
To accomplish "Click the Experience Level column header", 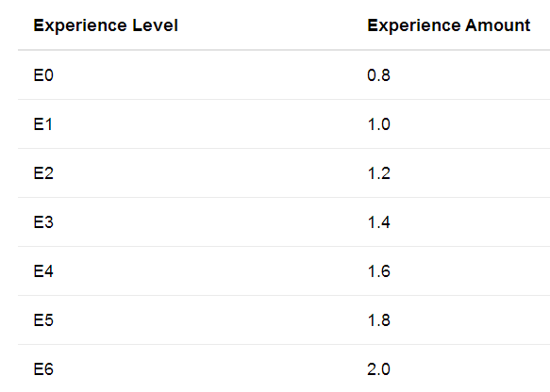I will coord(106,25).
